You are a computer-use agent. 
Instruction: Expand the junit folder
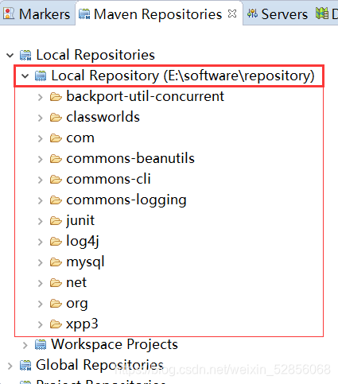[x=41, y=221]
